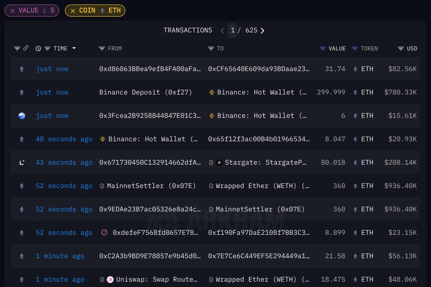Click the Stargate entity icon

tap(219, 162)
